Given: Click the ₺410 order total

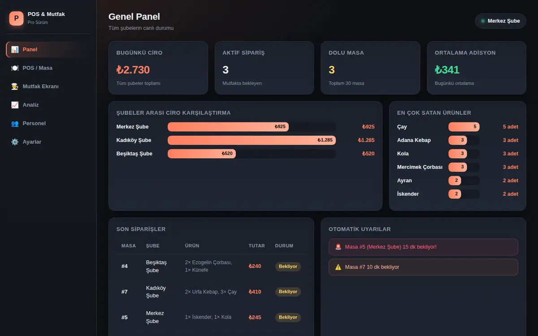Looking at the screenshot, I should (255, 292).
